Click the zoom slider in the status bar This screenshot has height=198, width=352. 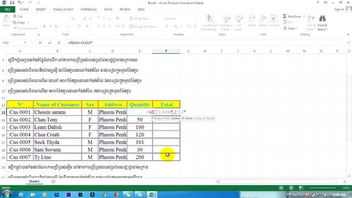(x=323, y=188)
